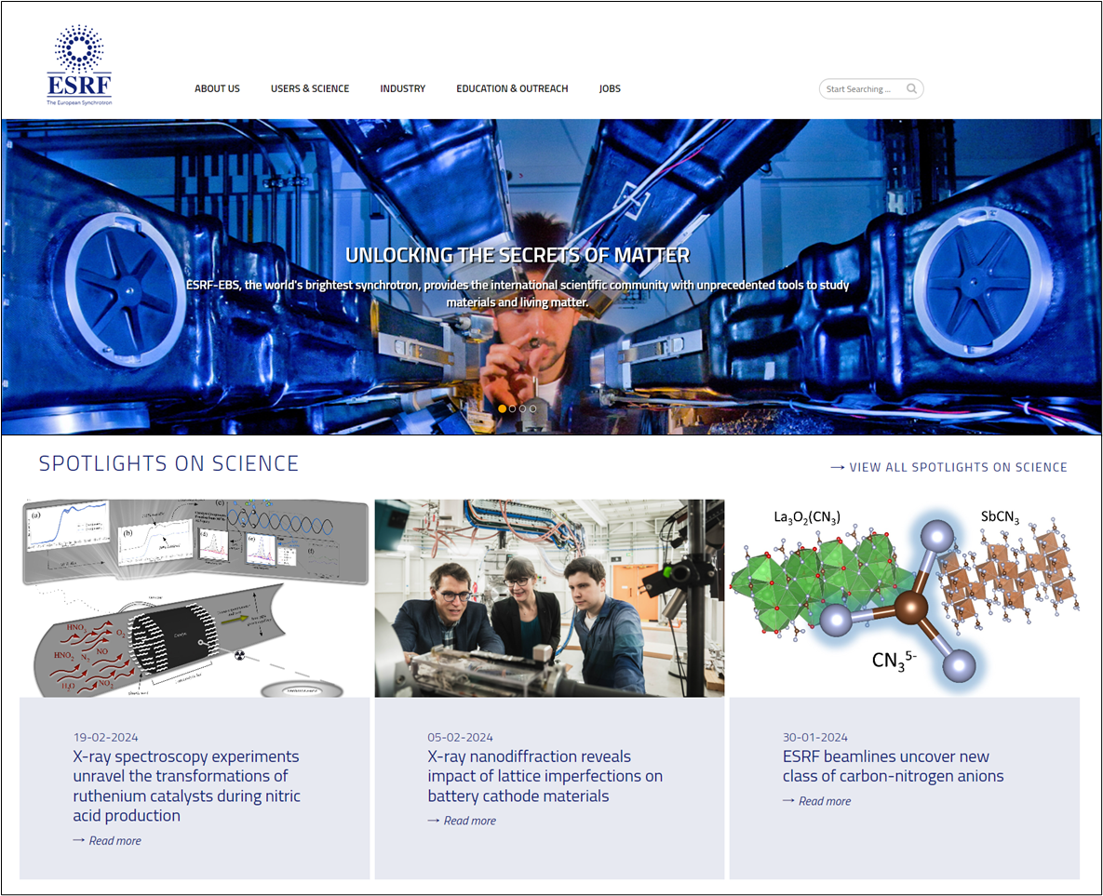Image resolution: width=1103 pixels, height=896 pixels.
Task: Expand the Industry navigation menu
Action: 402,88
